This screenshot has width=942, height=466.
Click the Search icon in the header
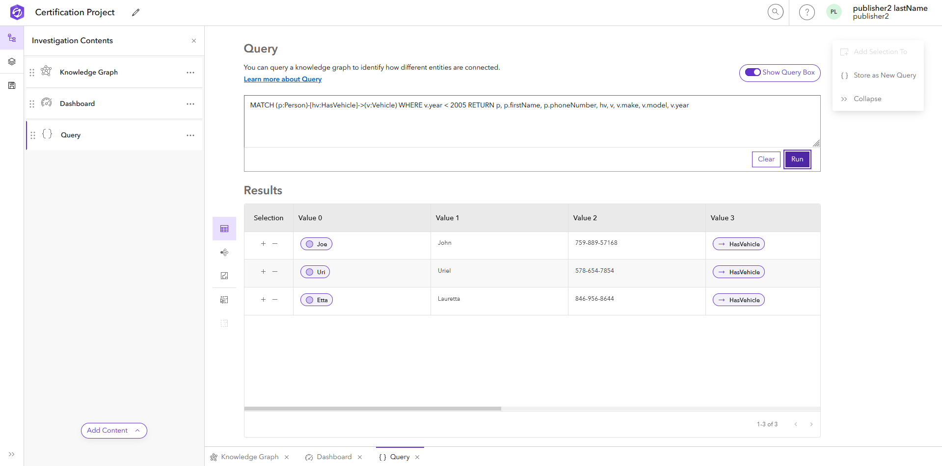775,11
